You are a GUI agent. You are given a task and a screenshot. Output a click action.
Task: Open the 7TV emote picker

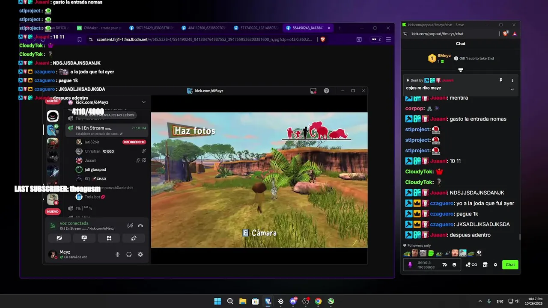[x=444, y=265]
